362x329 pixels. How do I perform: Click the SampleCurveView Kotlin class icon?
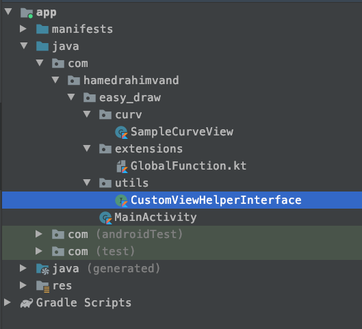121,132
